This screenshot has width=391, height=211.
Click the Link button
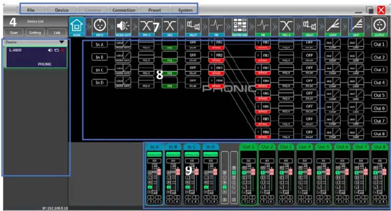click(57, 33)
